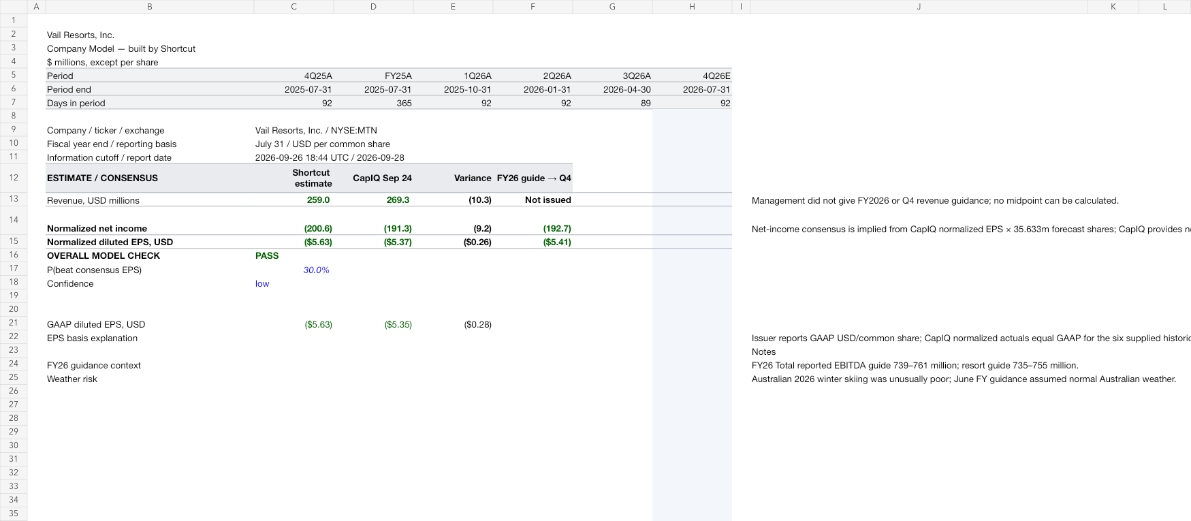Select the 4Q26E period header cell
Screen dimensions: 1191x521
[692, 76]
